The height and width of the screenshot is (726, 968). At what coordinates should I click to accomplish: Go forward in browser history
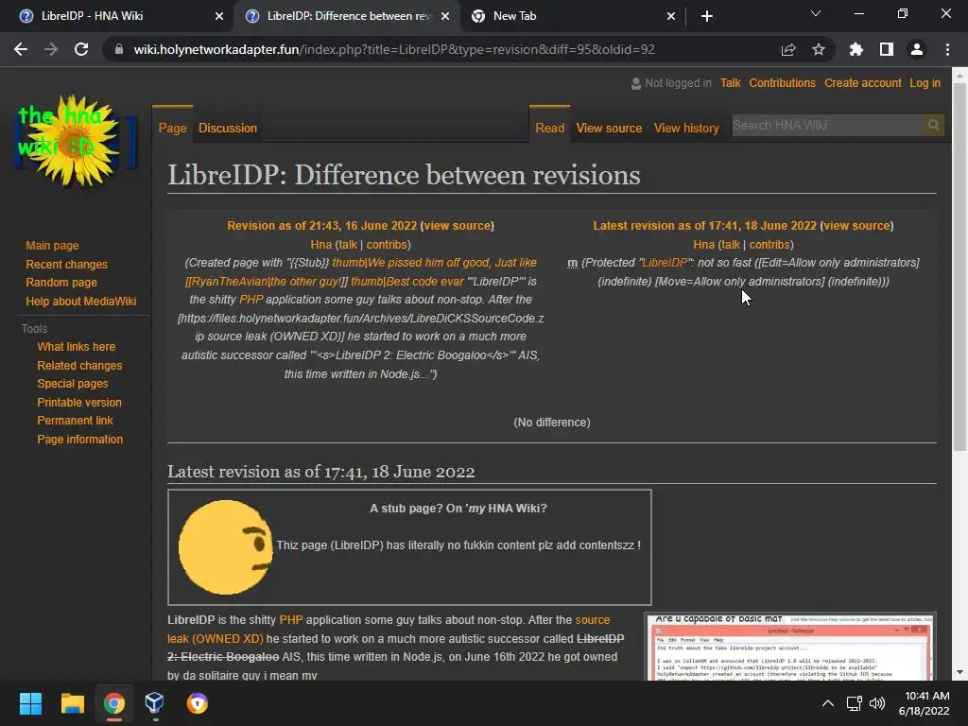tap(51, 49)
